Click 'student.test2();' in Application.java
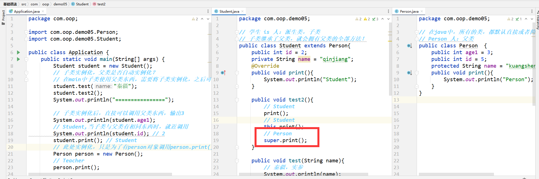This screenshot has width=539, height=179. tap(78, 93)
